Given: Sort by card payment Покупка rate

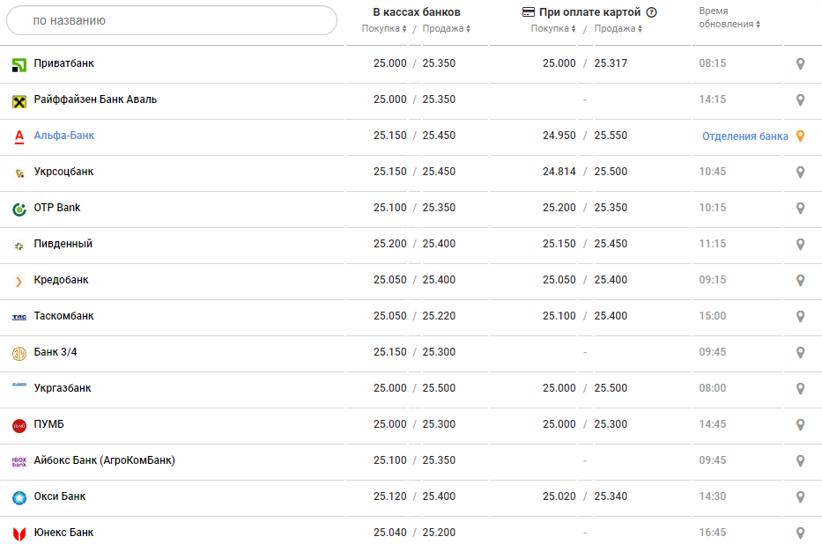Looking at the screenshot, I should [553, 29].
